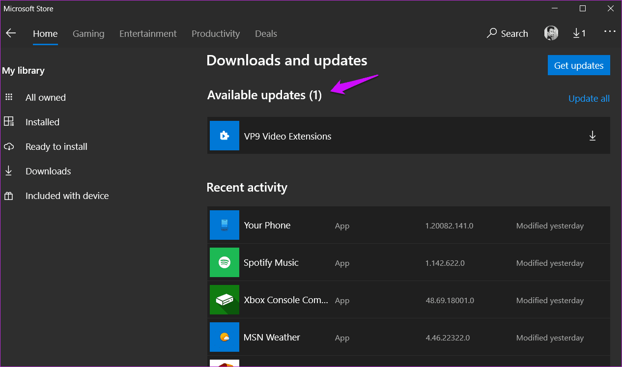Screen dimensions: 622x367
Task: Select Included with device in My library
Action: tap(67, 196)
